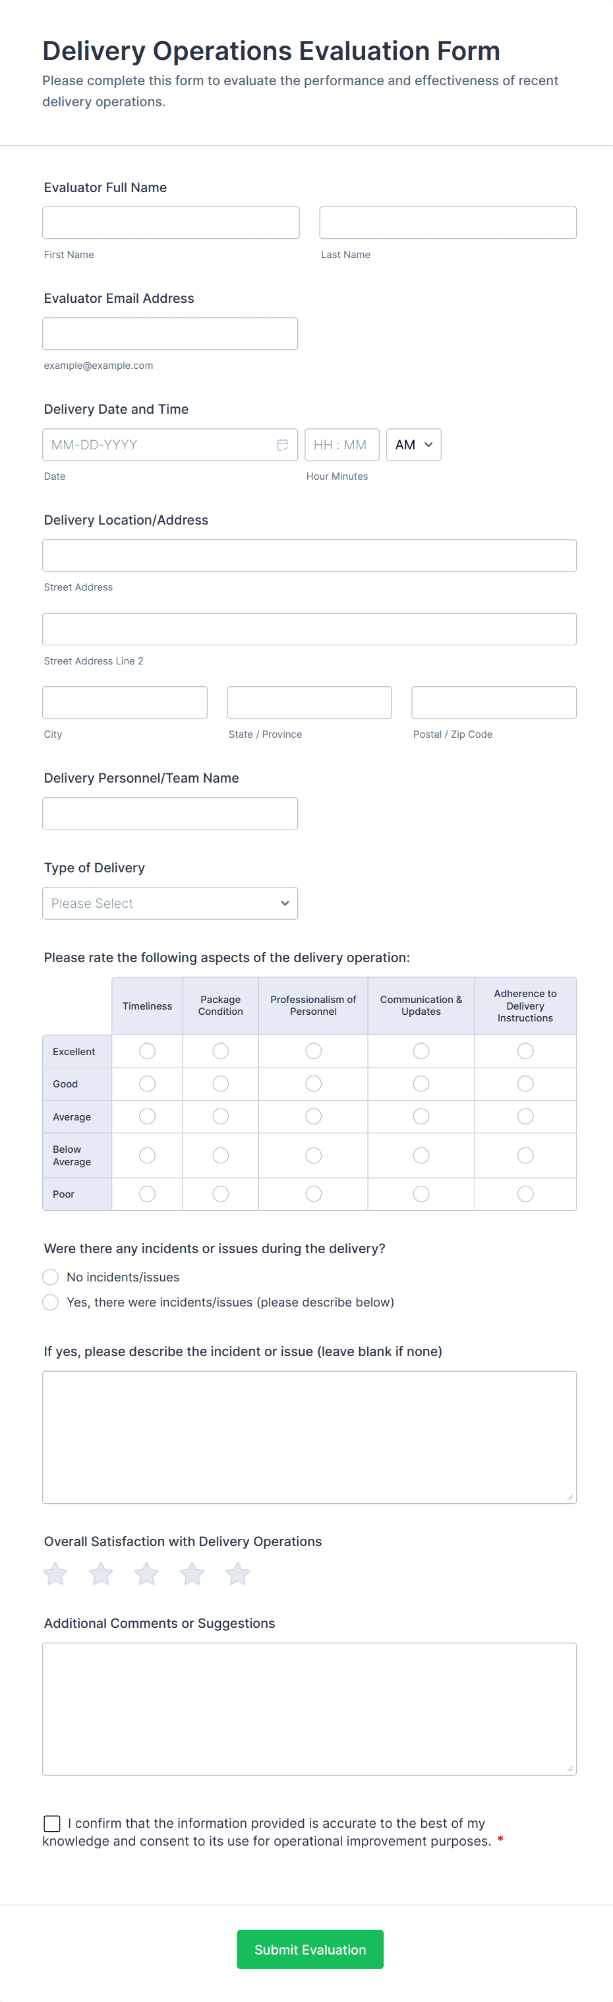613x2002 pixels.
Task: Choose Yes, there were incidents/issues
Action: point(51,1302)
